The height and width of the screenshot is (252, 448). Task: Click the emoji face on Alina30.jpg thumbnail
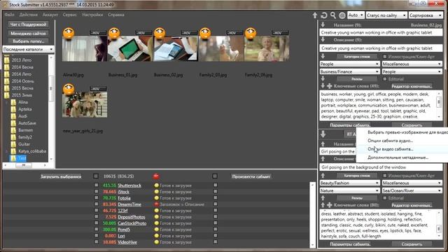[x=69, y=34]
